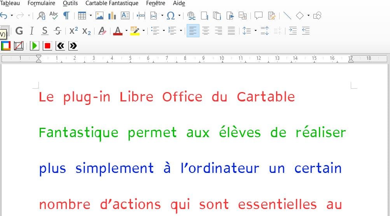Open the spell check tool
Viewport: 390px width, 216px height.
pyautogui.click(x=54, y=16)
